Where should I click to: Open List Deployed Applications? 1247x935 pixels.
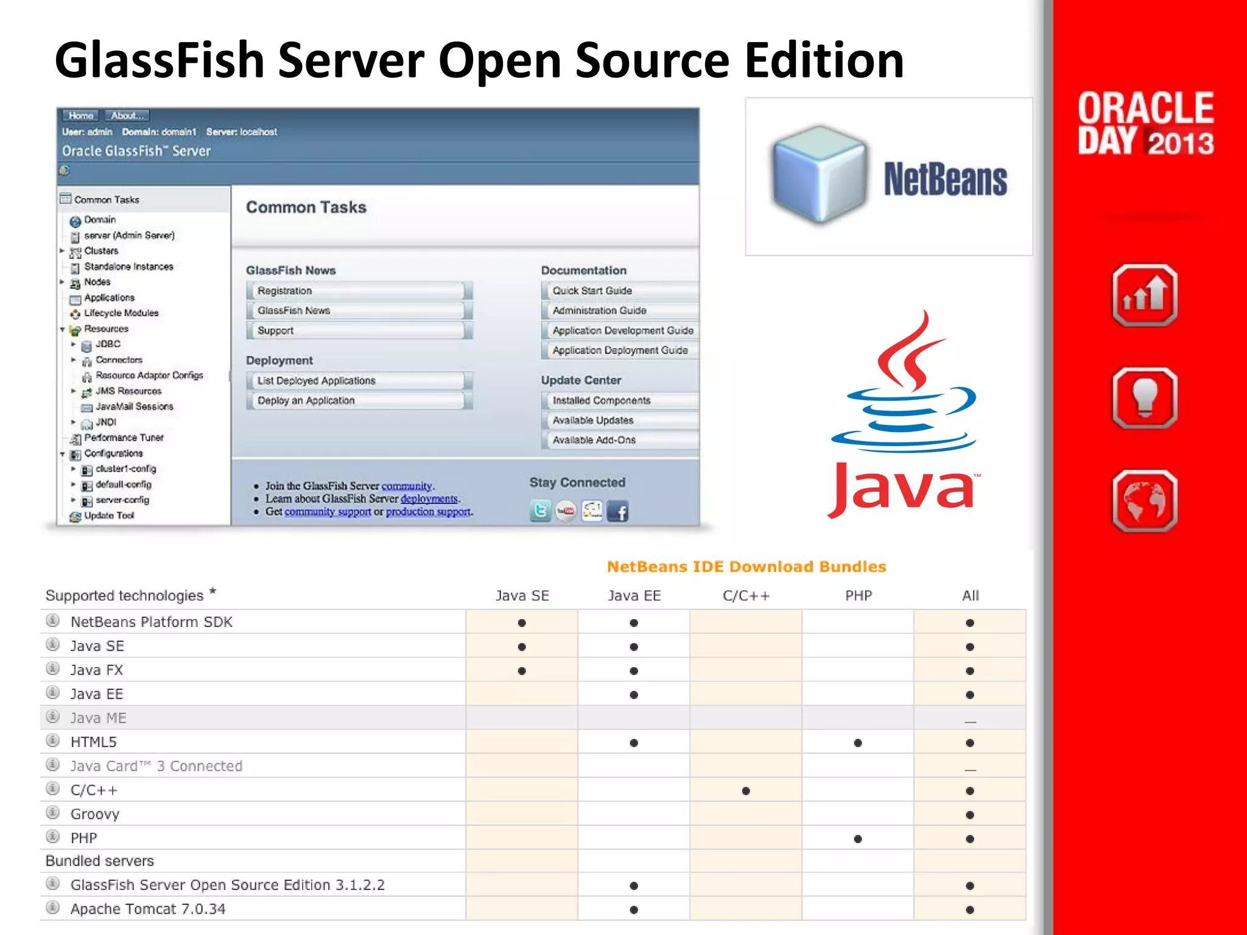coord(359,380)
